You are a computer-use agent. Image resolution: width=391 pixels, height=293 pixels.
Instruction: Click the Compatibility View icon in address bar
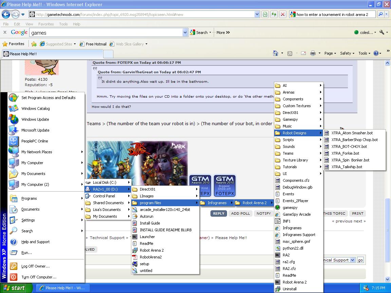point(265,15)
